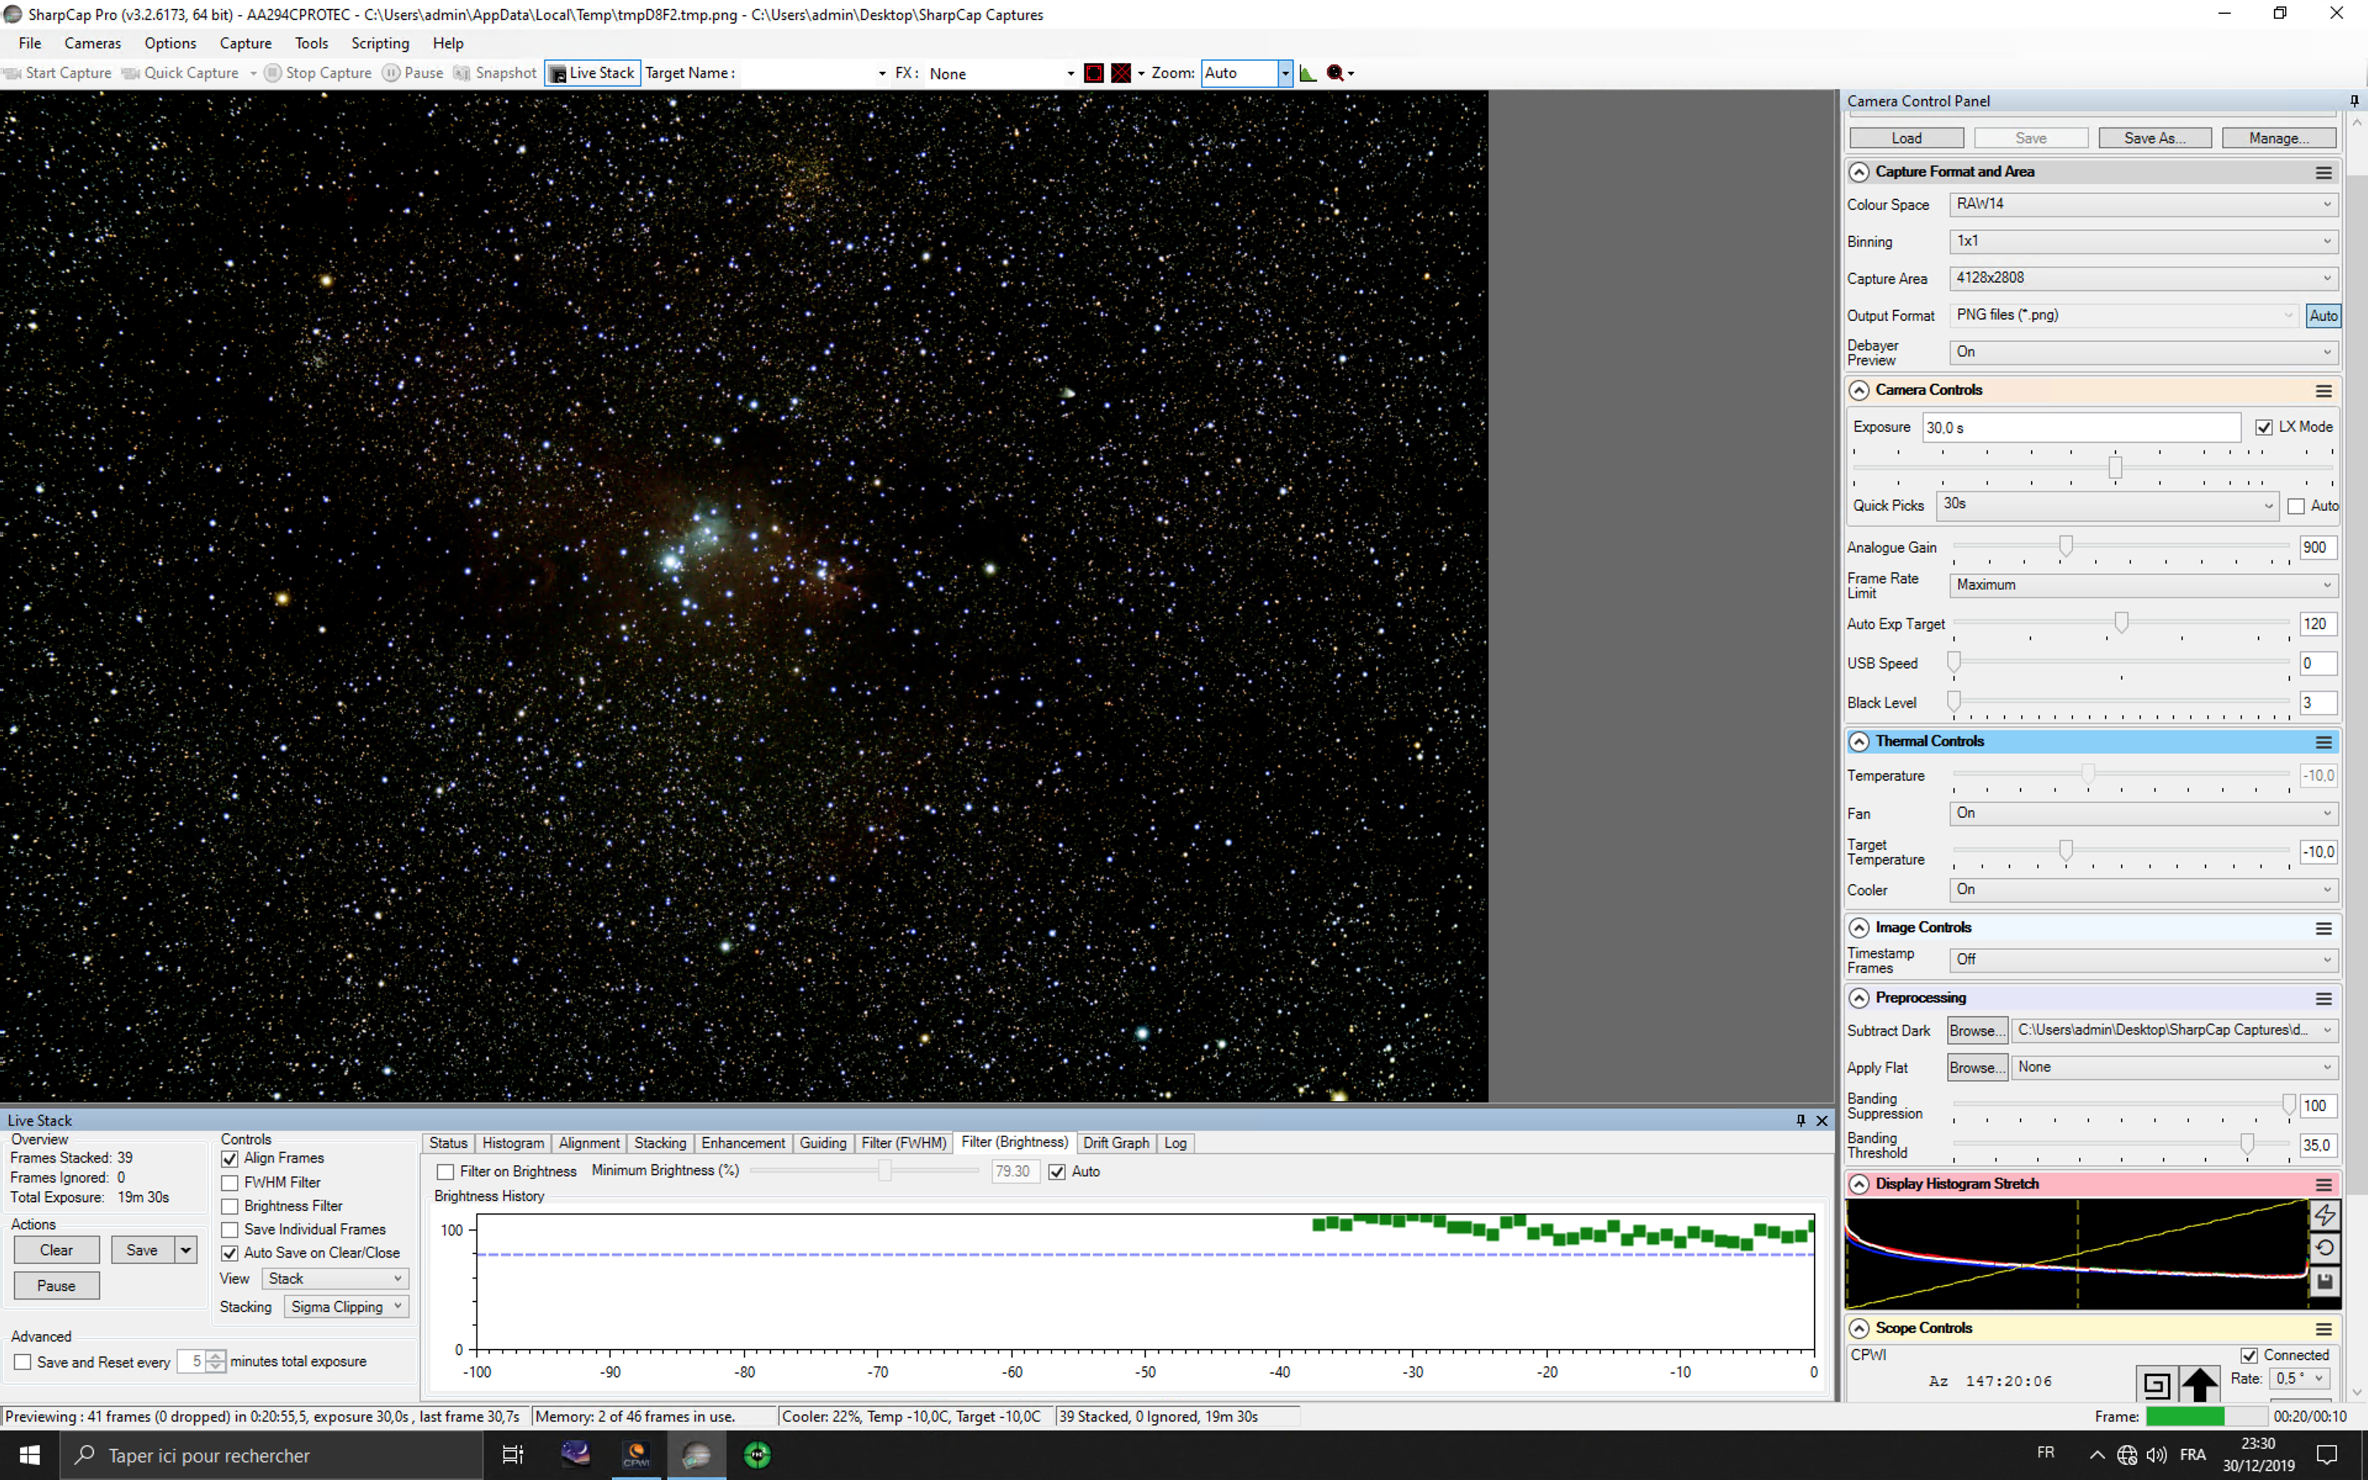Click the Save As... profile button
This screenshot has height=1480, width=2368.
click(2155, 139)
